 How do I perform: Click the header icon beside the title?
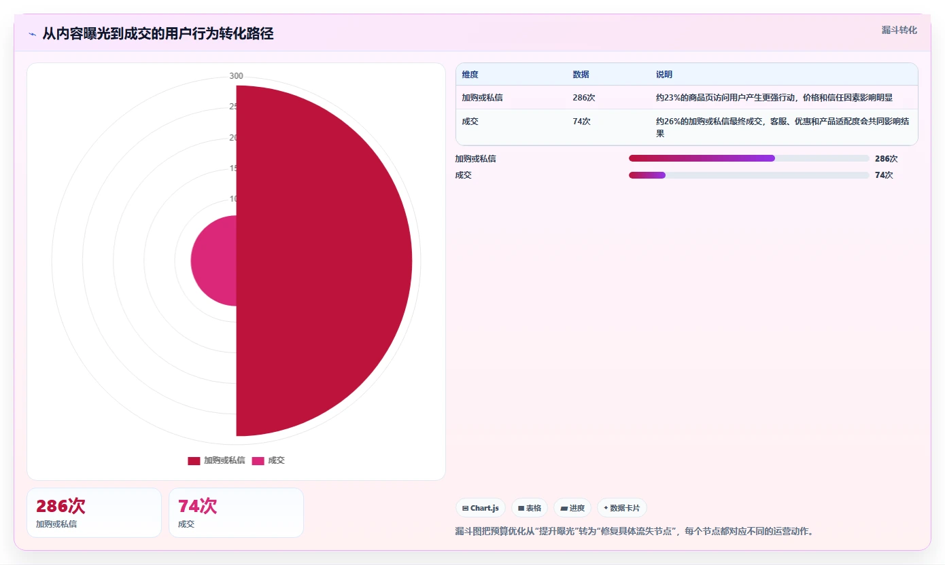click(32, 34)
